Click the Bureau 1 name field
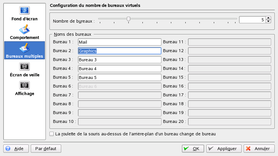 pyautogui.click(x=120, y=42)
